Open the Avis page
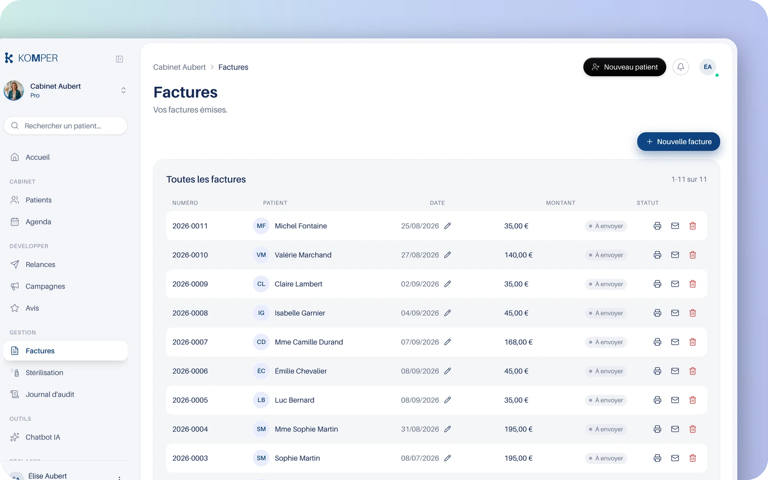The width and height of the screenshot is (768, 480). point(65,308)
